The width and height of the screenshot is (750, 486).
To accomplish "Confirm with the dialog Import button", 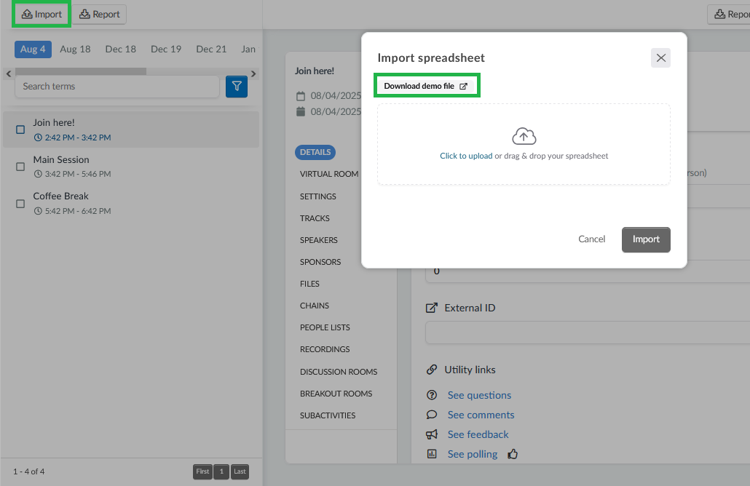I will point(646,239).
